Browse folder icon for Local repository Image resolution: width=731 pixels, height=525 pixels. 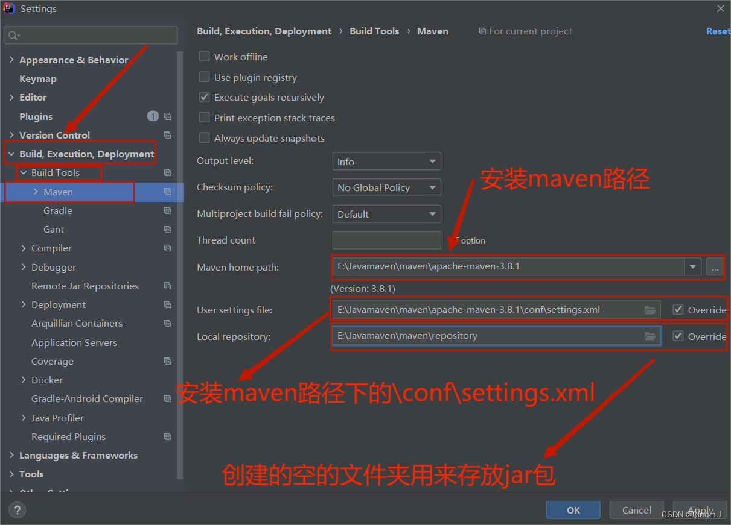(x=650, y=336)
